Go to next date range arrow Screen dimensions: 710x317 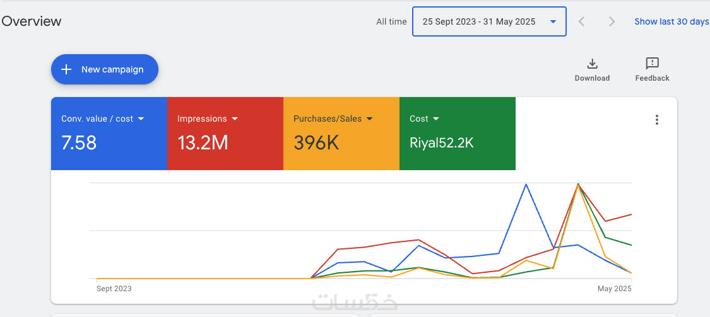click(612, 21)
